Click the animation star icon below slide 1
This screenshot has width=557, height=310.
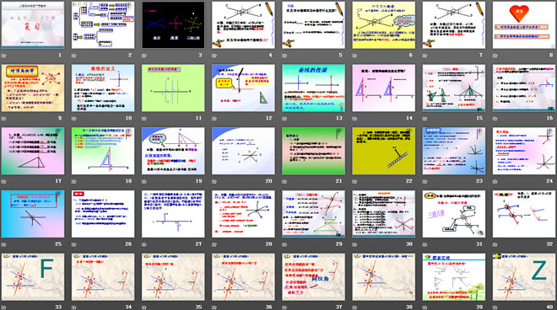pyautogui.click(x=4, y=56)
